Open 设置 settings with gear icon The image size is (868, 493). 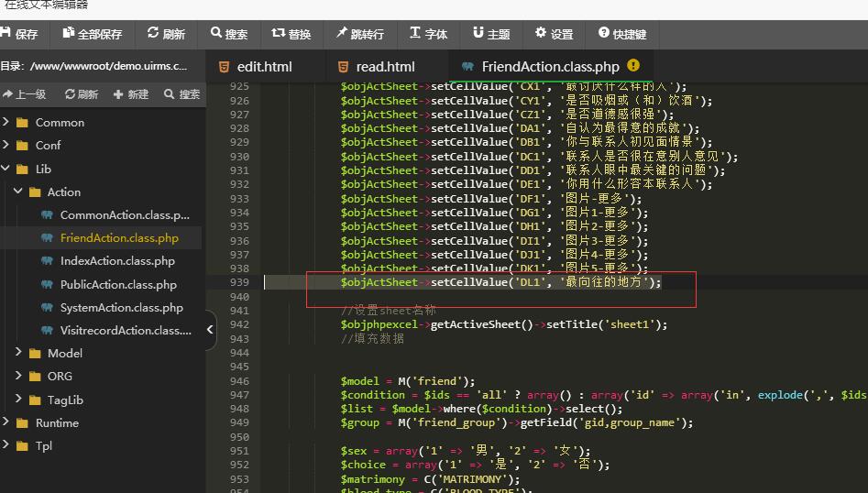click(x=554, y=34)
